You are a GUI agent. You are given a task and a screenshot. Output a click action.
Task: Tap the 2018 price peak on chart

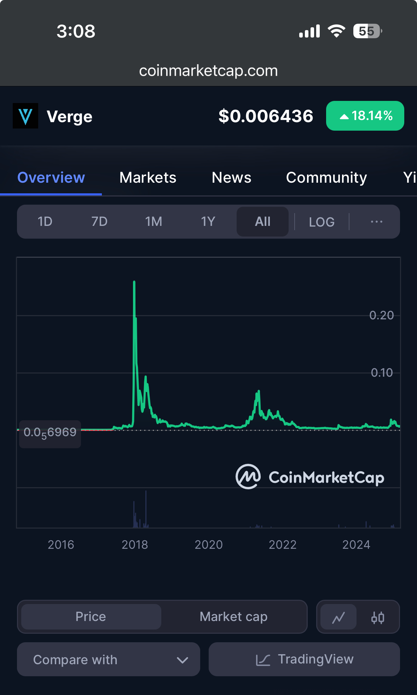coord(134,282)
